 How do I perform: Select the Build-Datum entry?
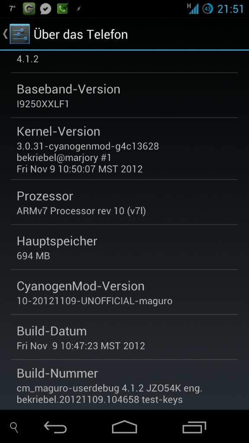coord(124,337)
